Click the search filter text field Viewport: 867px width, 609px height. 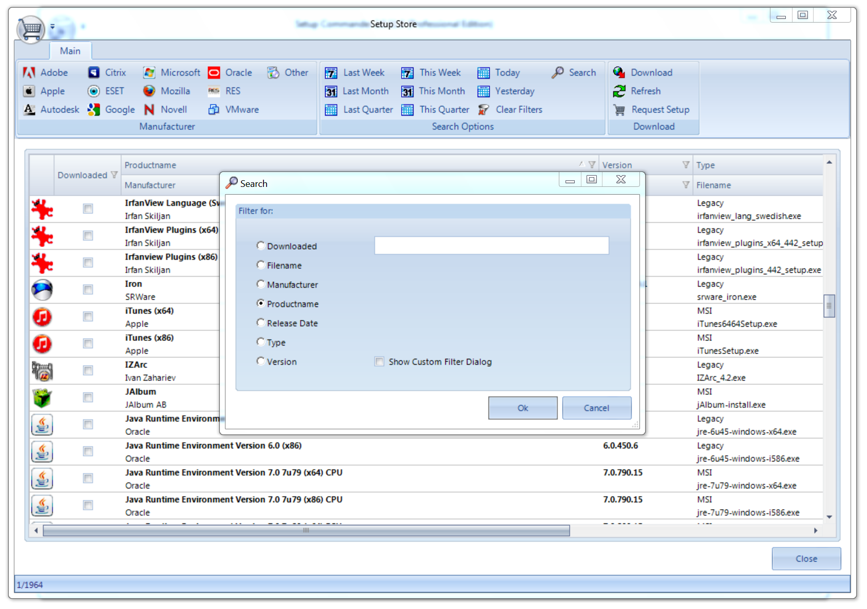point(492,245)
